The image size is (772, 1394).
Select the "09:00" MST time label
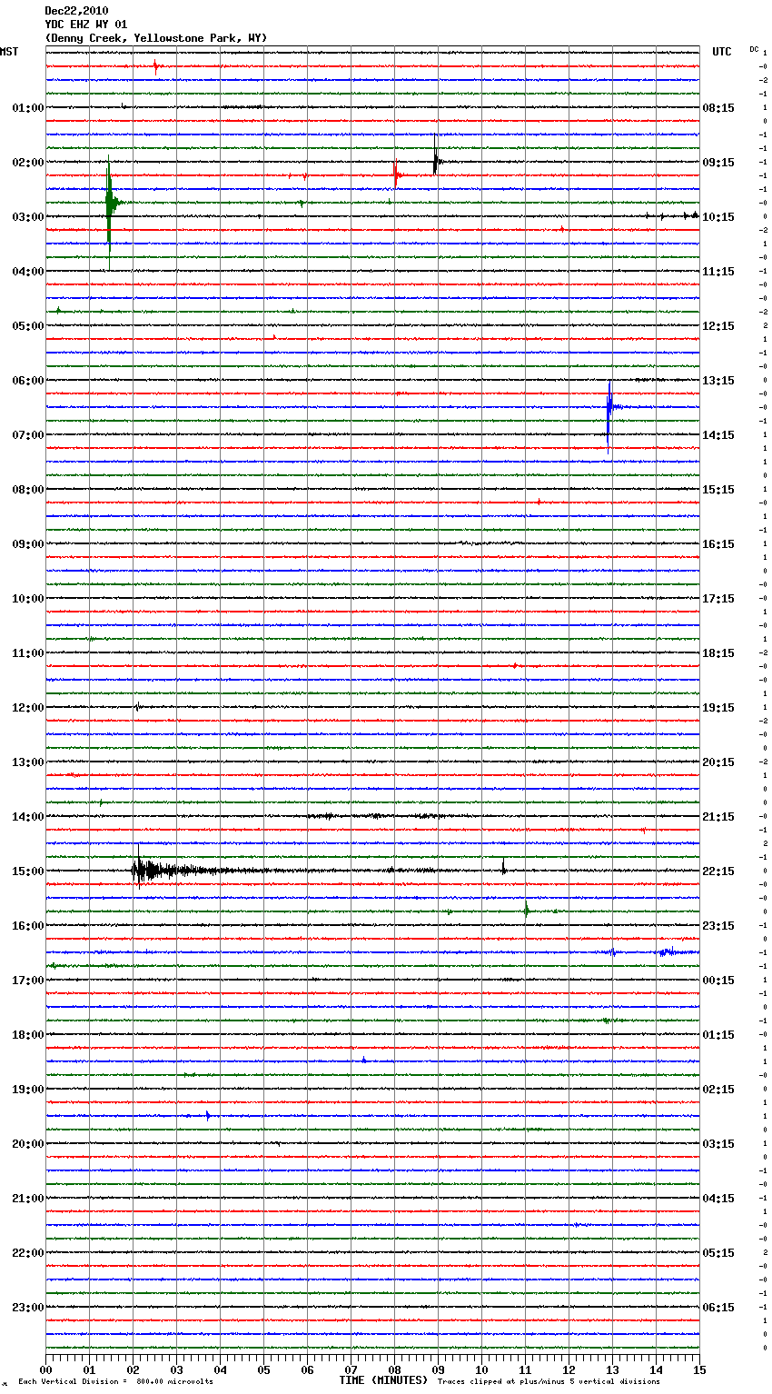point(27,544)
